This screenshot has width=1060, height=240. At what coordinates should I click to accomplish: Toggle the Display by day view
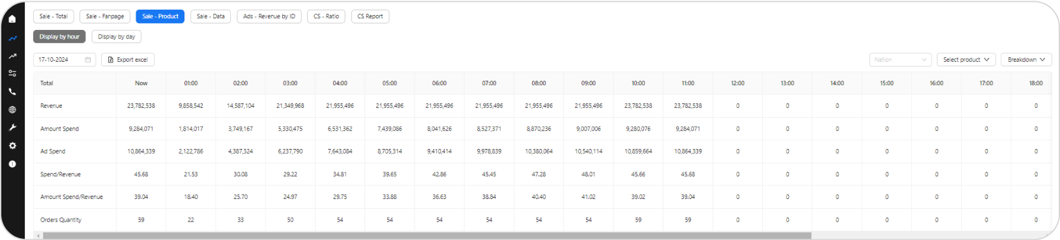[x=117, y=37]
